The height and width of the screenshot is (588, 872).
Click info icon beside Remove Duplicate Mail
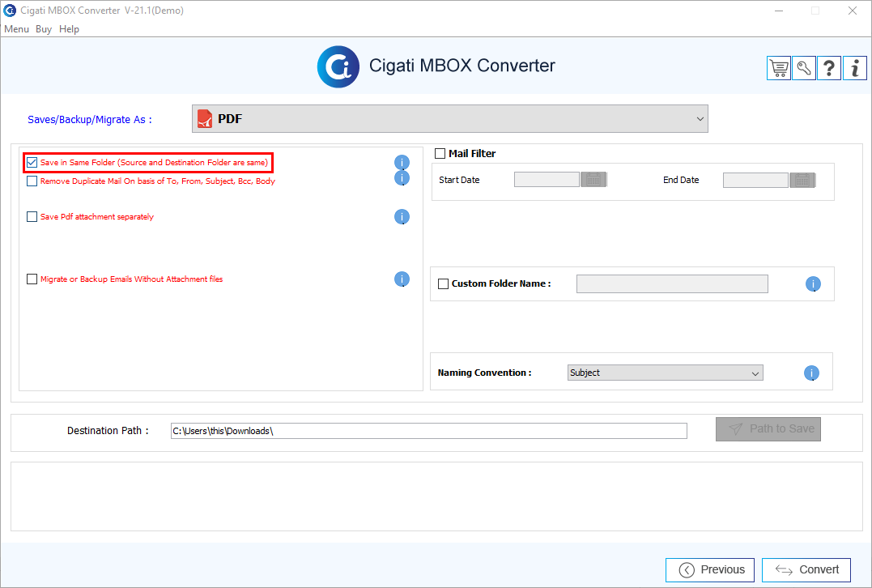pyautogui.click(x=402, y=178)
